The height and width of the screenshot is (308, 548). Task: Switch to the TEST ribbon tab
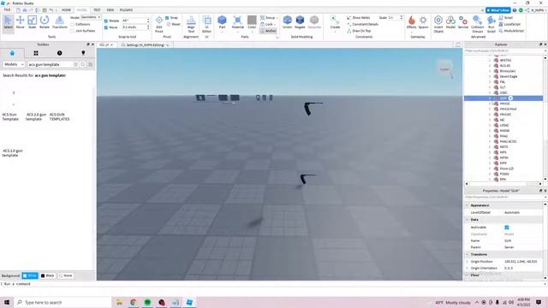[97, 10]
